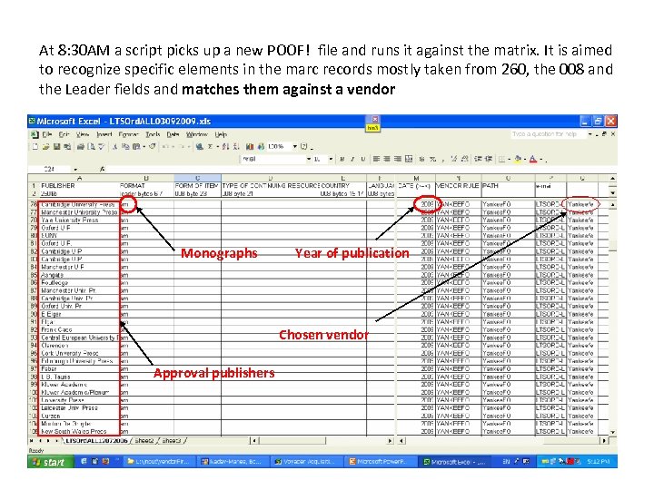
Task: Open the Insert menu
Action: [x=104, y=134]
